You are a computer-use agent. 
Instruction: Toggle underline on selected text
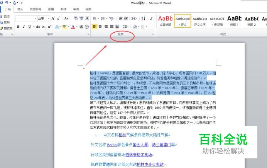tap(29, 27)
